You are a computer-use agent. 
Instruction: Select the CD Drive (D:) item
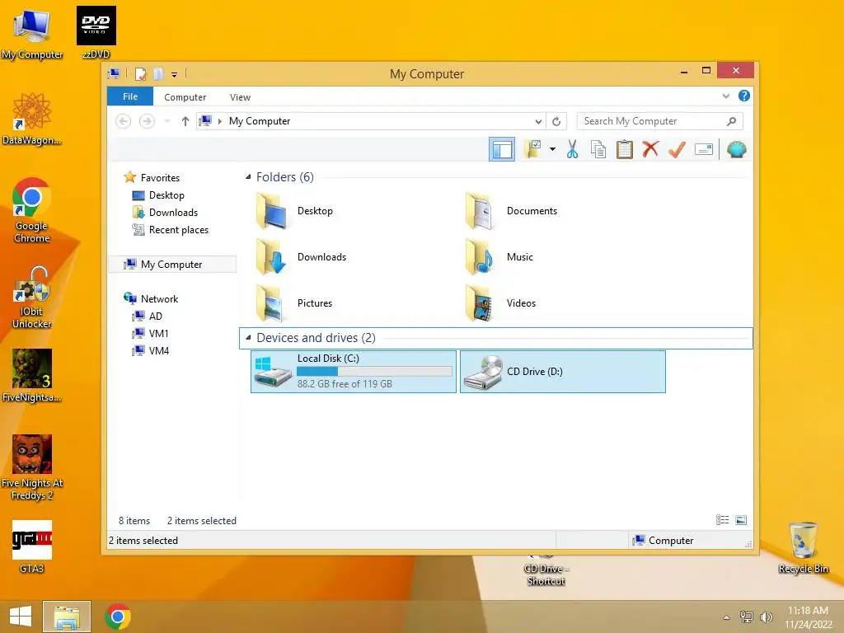click(563, 372)
